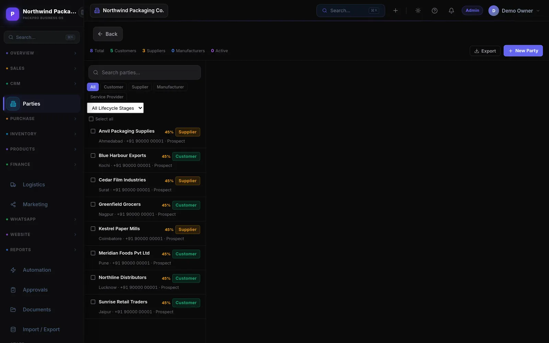The height and width of the screenshot is (343, 549).
Task: Expand the CRM sidebar section
Action: tap(42, 84)
